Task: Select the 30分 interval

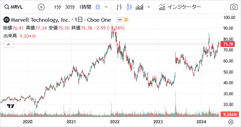Action: (70, 7)
